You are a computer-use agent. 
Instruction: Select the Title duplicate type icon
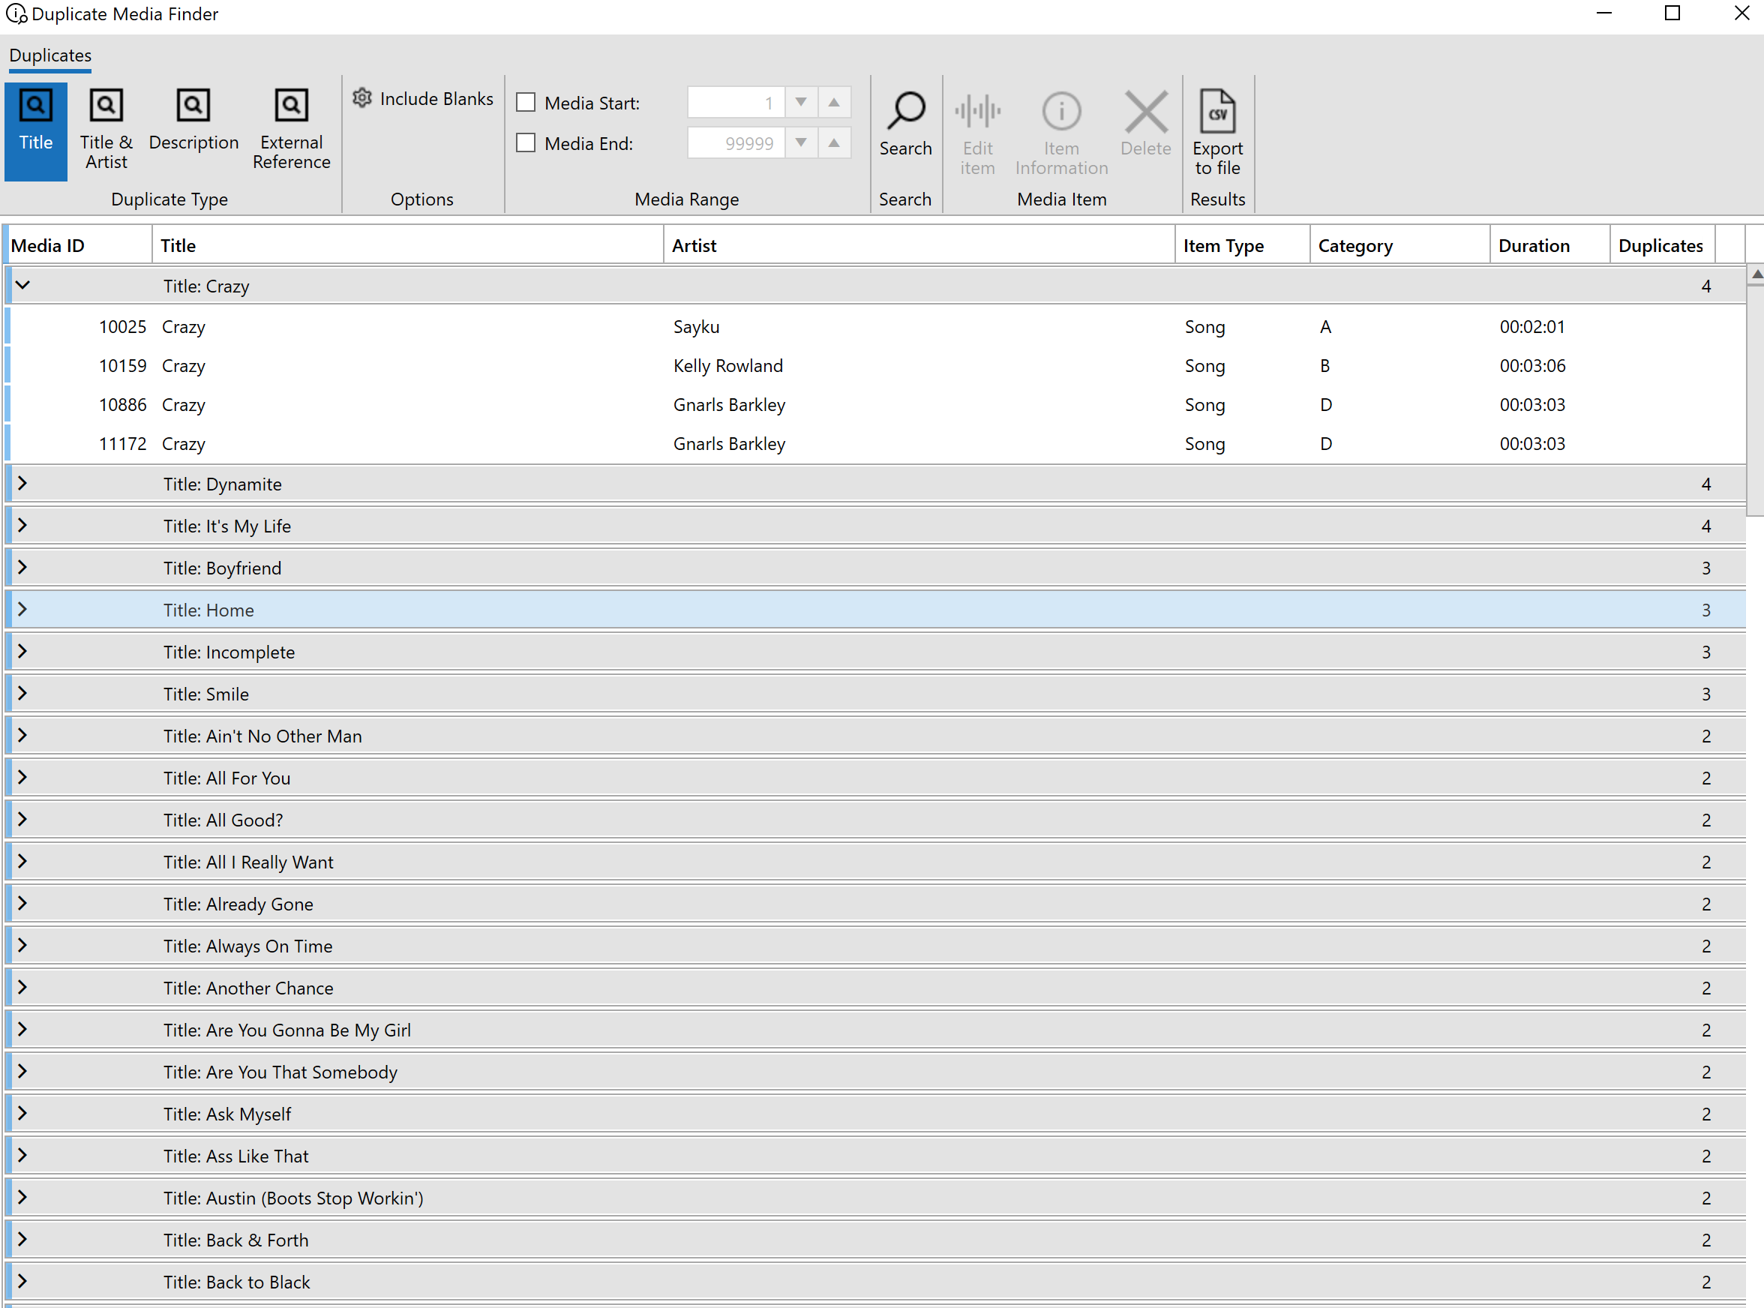[36, 106]
